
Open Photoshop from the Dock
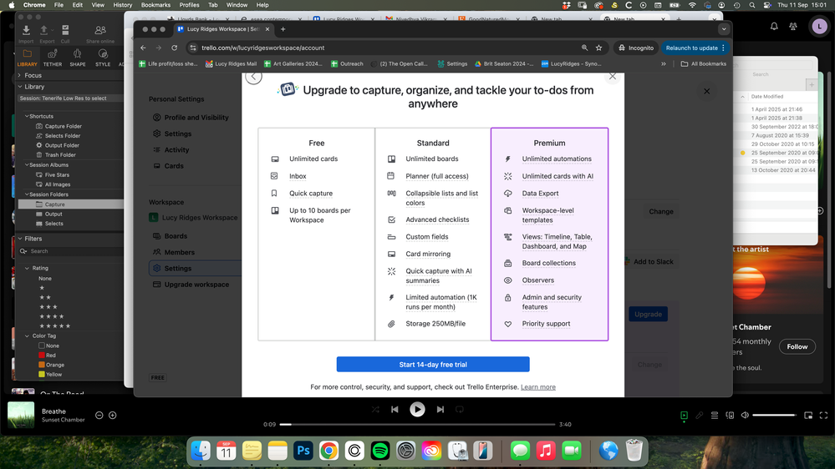pos(303,451)
